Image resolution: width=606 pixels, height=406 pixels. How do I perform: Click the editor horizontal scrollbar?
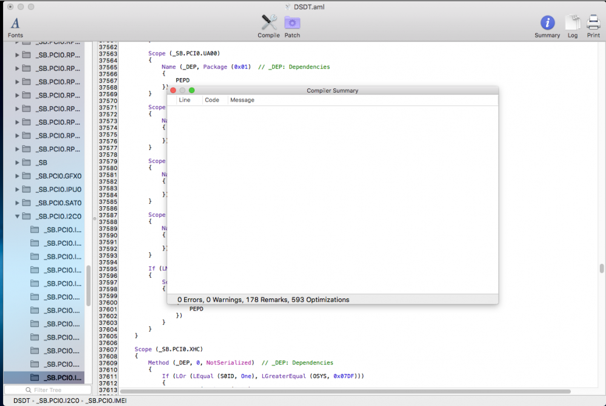[x=345, y=391]
